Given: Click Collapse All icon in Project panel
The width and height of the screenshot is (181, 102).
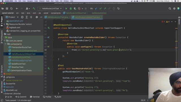Looking at the screenshot, I should [31, 17].
